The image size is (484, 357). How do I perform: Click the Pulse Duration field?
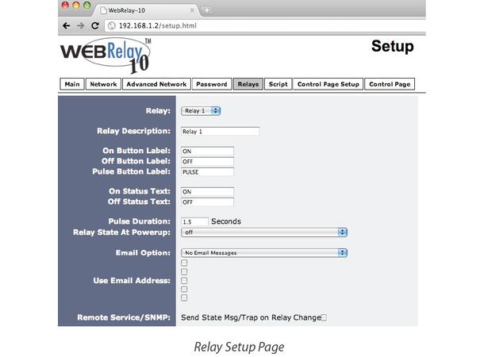194,222
